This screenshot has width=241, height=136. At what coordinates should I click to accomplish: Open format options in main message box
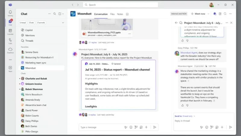126,127
